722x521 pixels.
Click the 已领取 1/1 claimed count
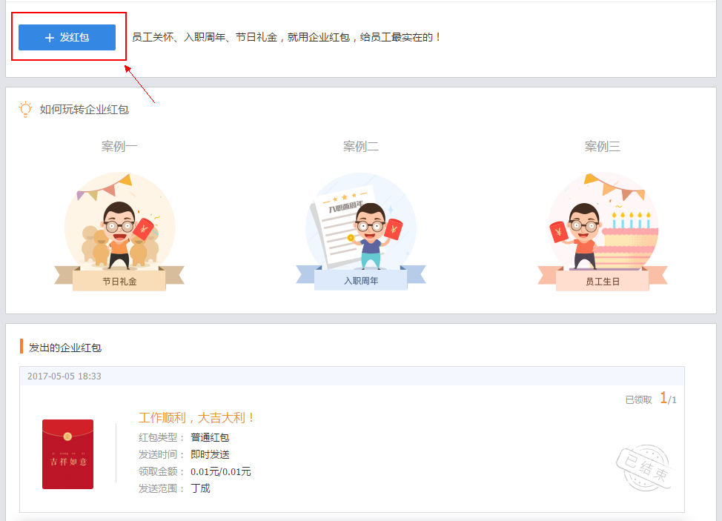651,399
